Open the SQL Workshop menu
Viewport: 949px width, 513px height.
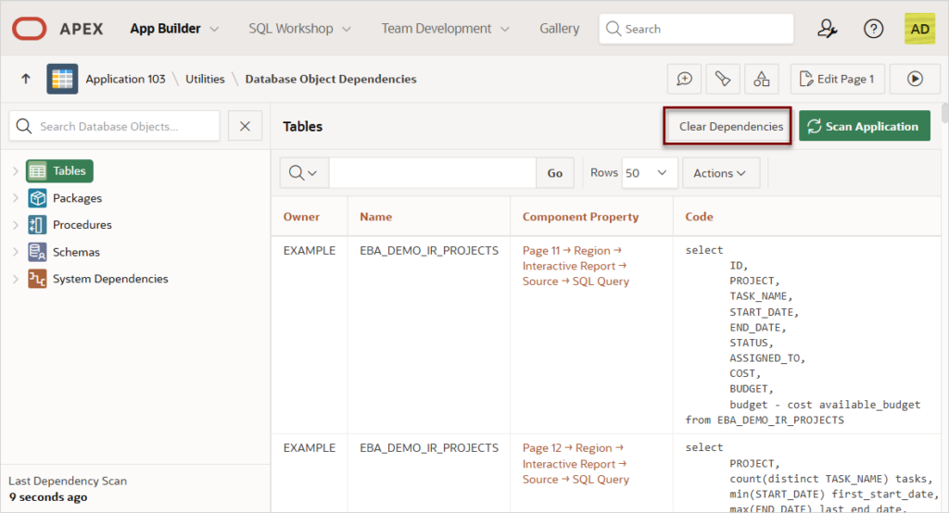(299, 29)
